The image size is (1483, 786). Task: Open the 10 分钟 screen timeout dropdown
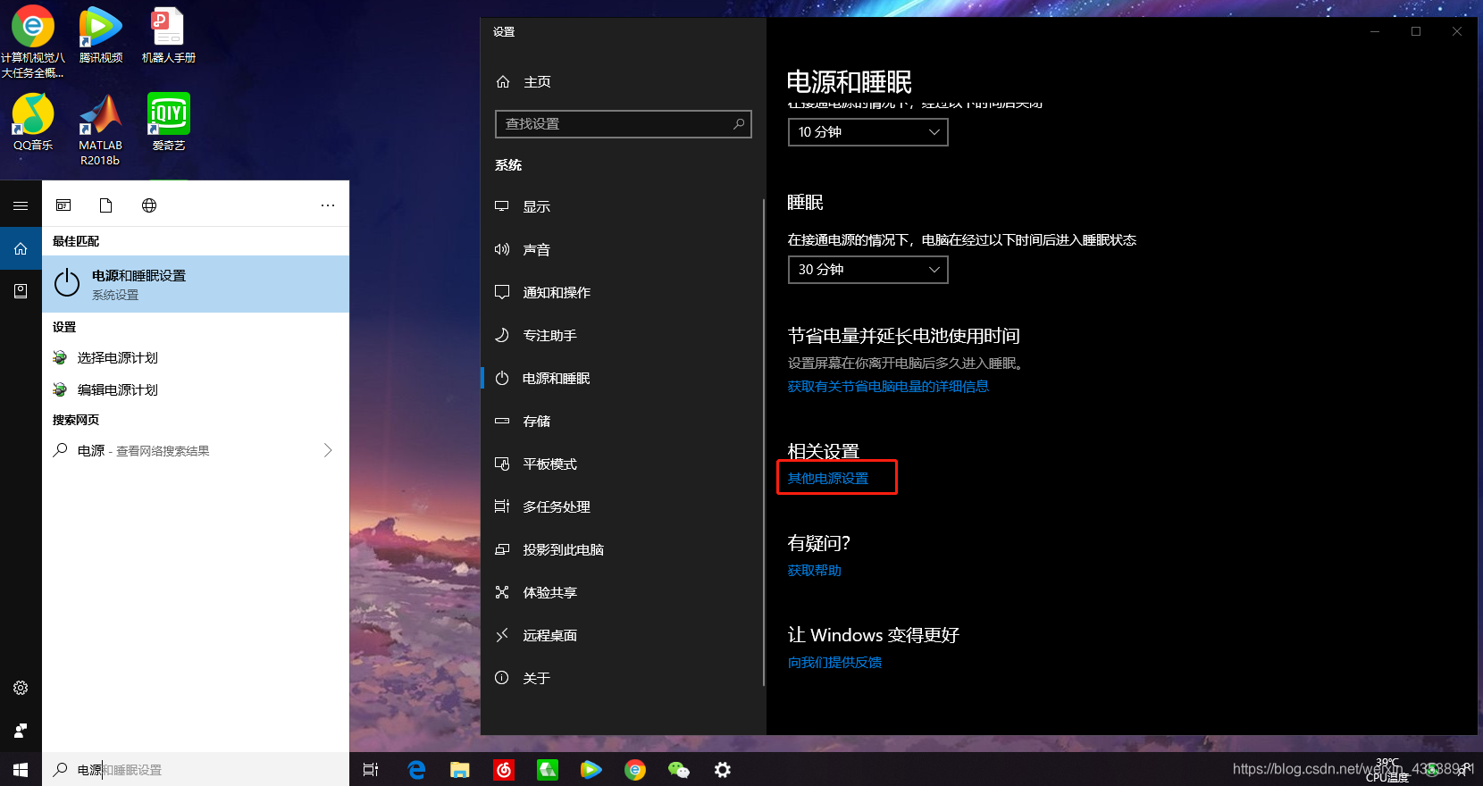pyautogui.click(x=867, y=132)
